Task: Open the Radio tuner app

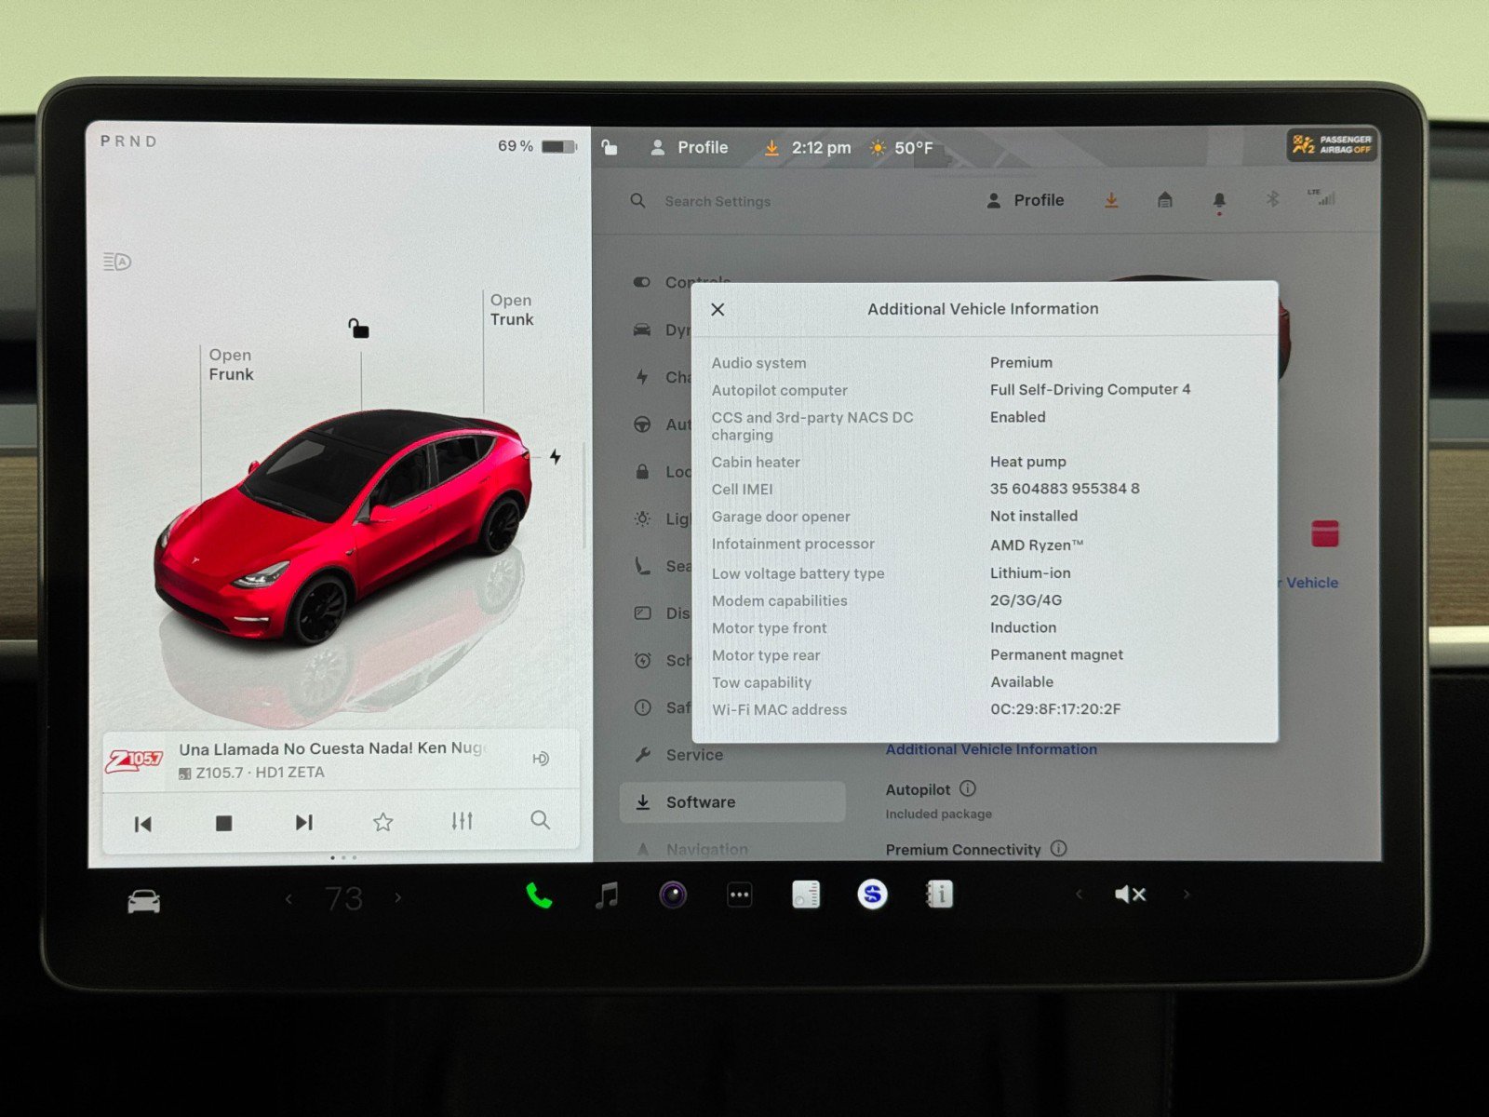Action: (x=806, y=895)
